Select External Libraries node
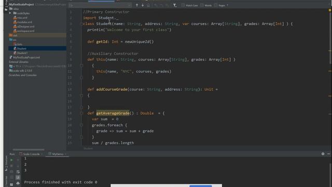The height and width of the screenshot is (187, 332). (19, 62)
